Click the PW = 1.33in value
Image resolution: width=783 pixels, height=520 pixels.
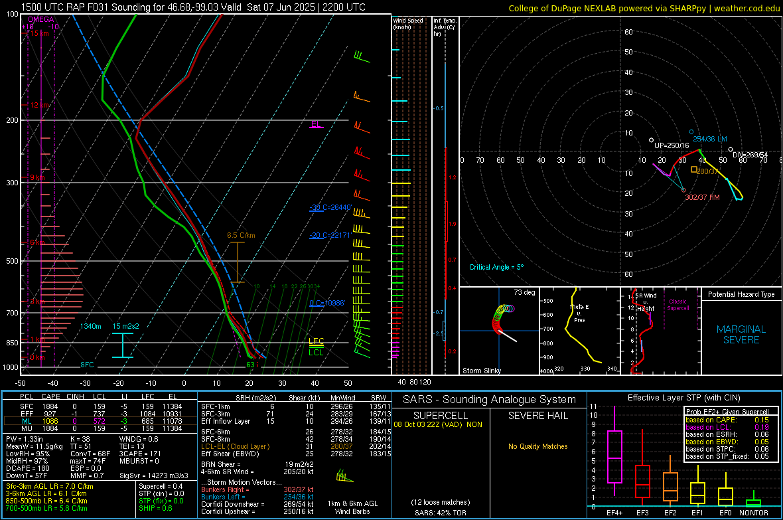[x=25, y=439]
